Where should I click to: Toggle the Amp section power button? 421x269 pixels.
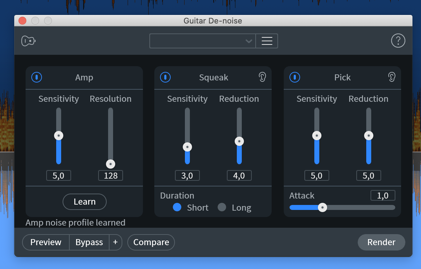coord(37,78)
